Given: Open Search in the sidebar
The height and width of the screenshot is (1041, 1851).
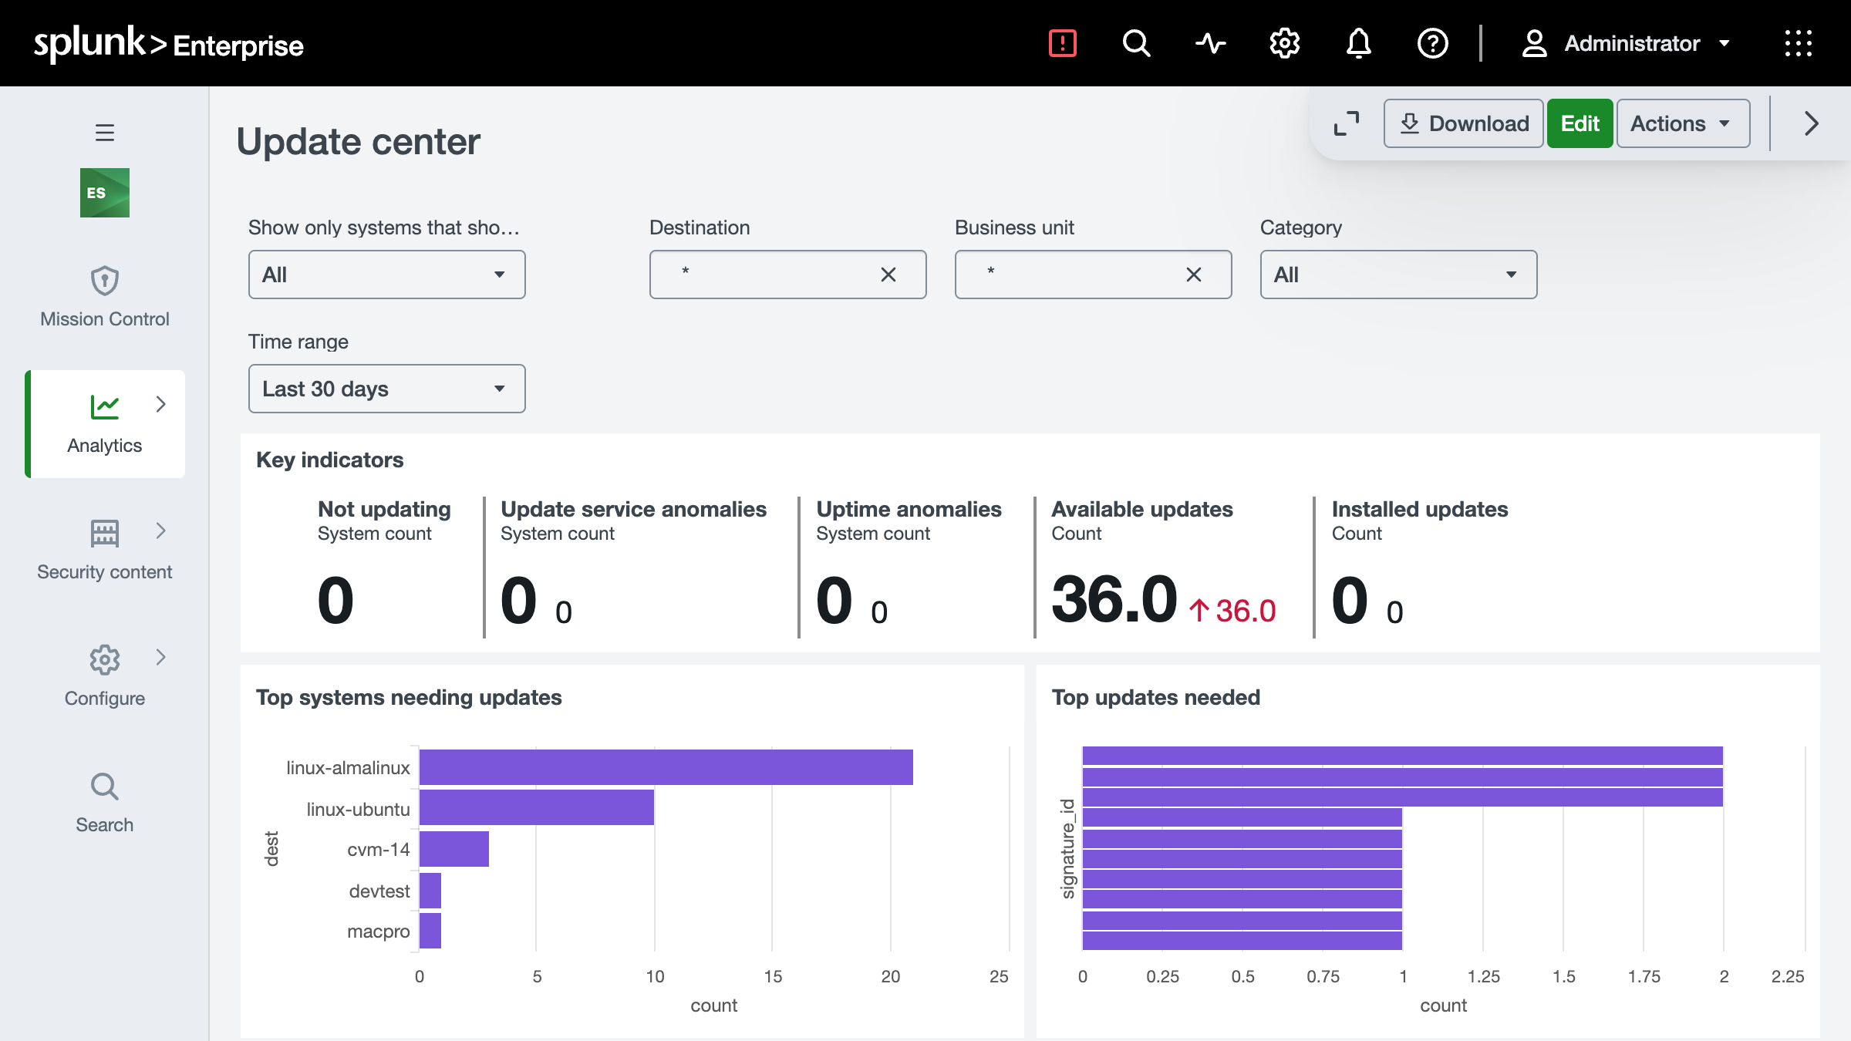Looking at the screenshot, I should tap(105, 803).
